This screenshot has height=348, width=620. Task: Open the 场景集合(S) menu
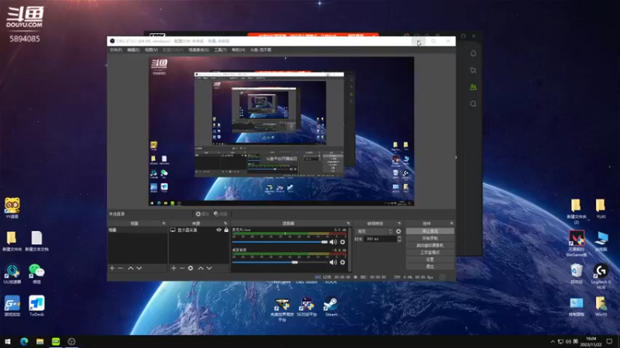(198, 50)
